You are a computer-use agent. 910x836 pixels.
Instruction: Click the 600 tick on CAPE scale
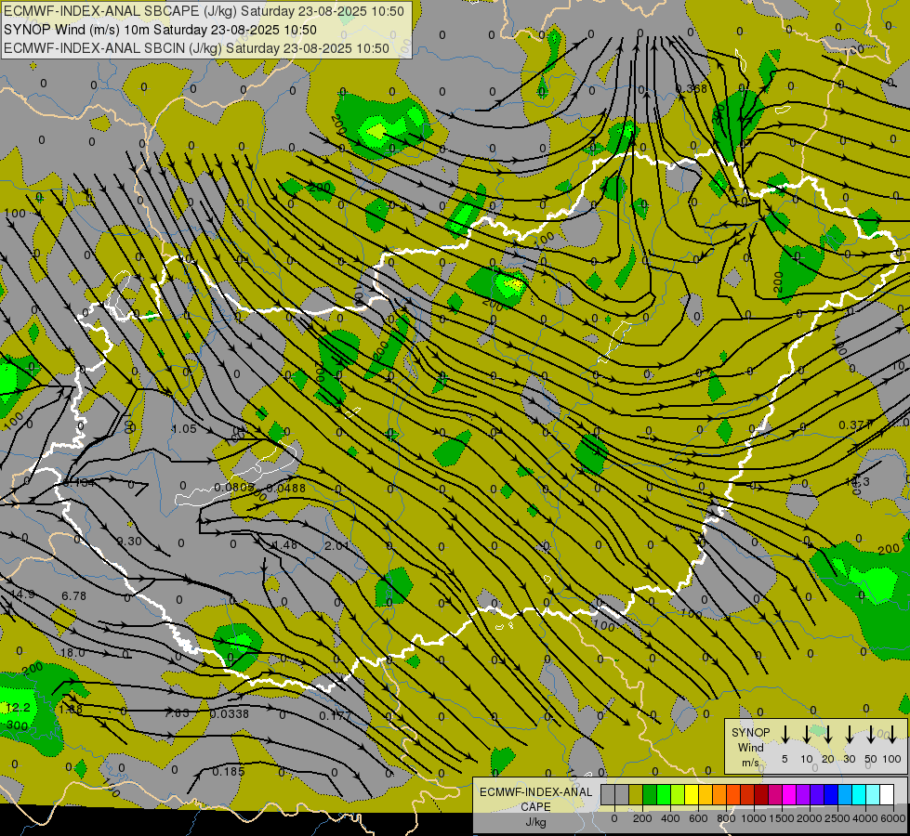698,818
